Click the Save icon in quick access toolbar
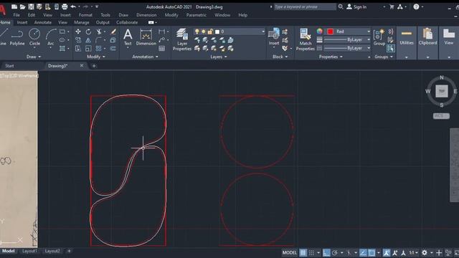The width and height of the screenshot is (459, 258). [x=31, y=6]
